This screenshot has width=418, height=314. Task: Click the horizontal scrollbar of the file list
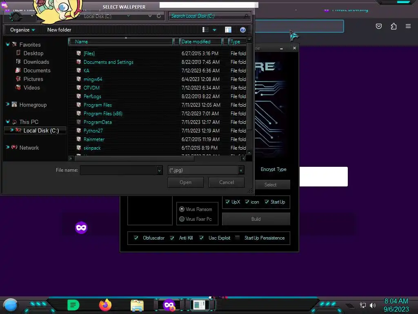point(134,158)
